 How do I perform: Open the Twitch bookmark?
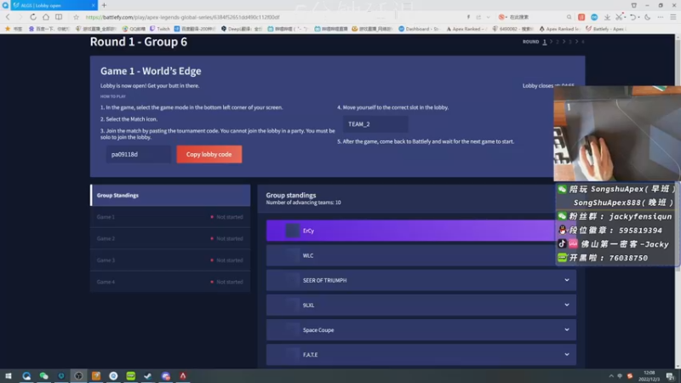click(160, 29)
